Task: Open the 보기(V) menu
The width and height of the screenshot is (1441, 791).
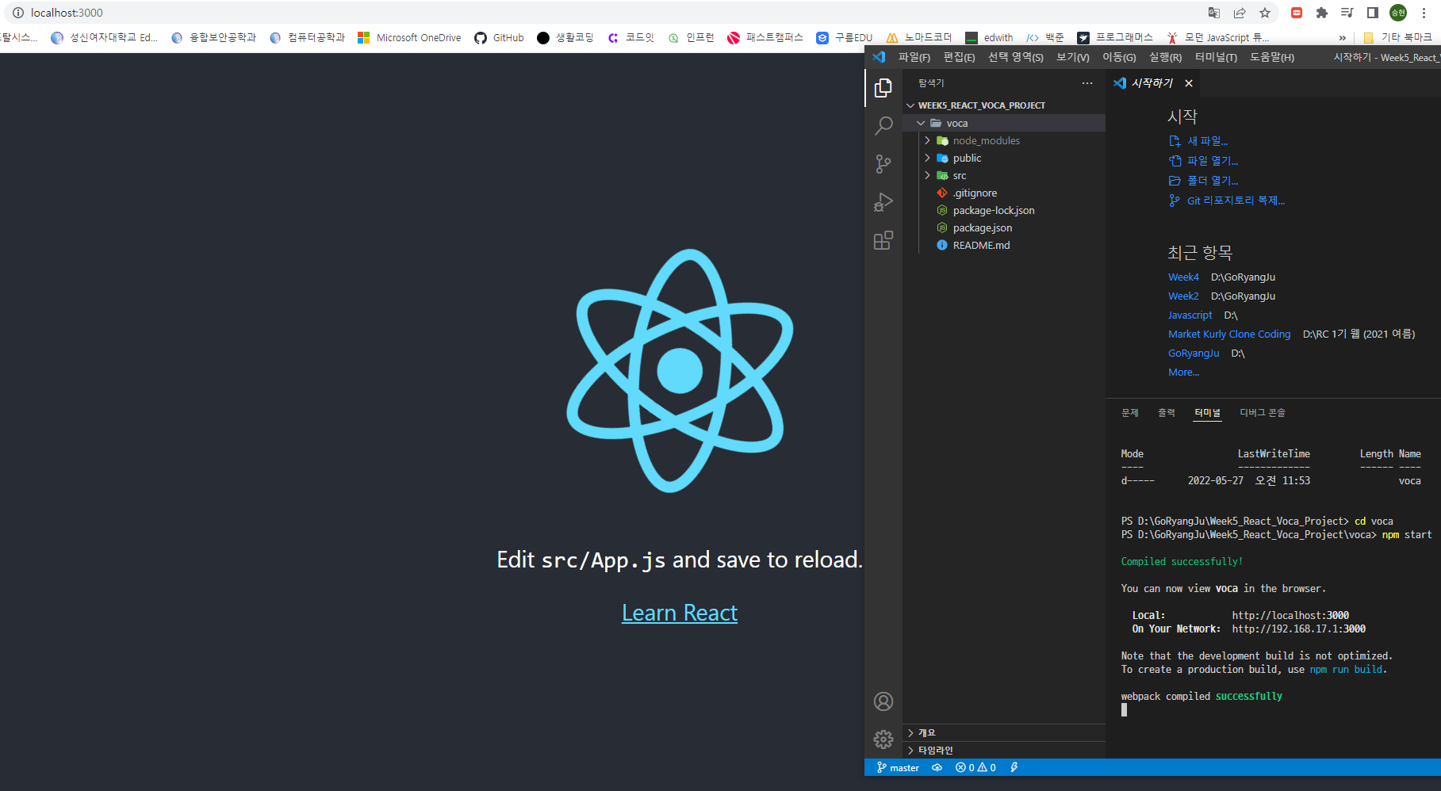Action: click(1072, 57)
